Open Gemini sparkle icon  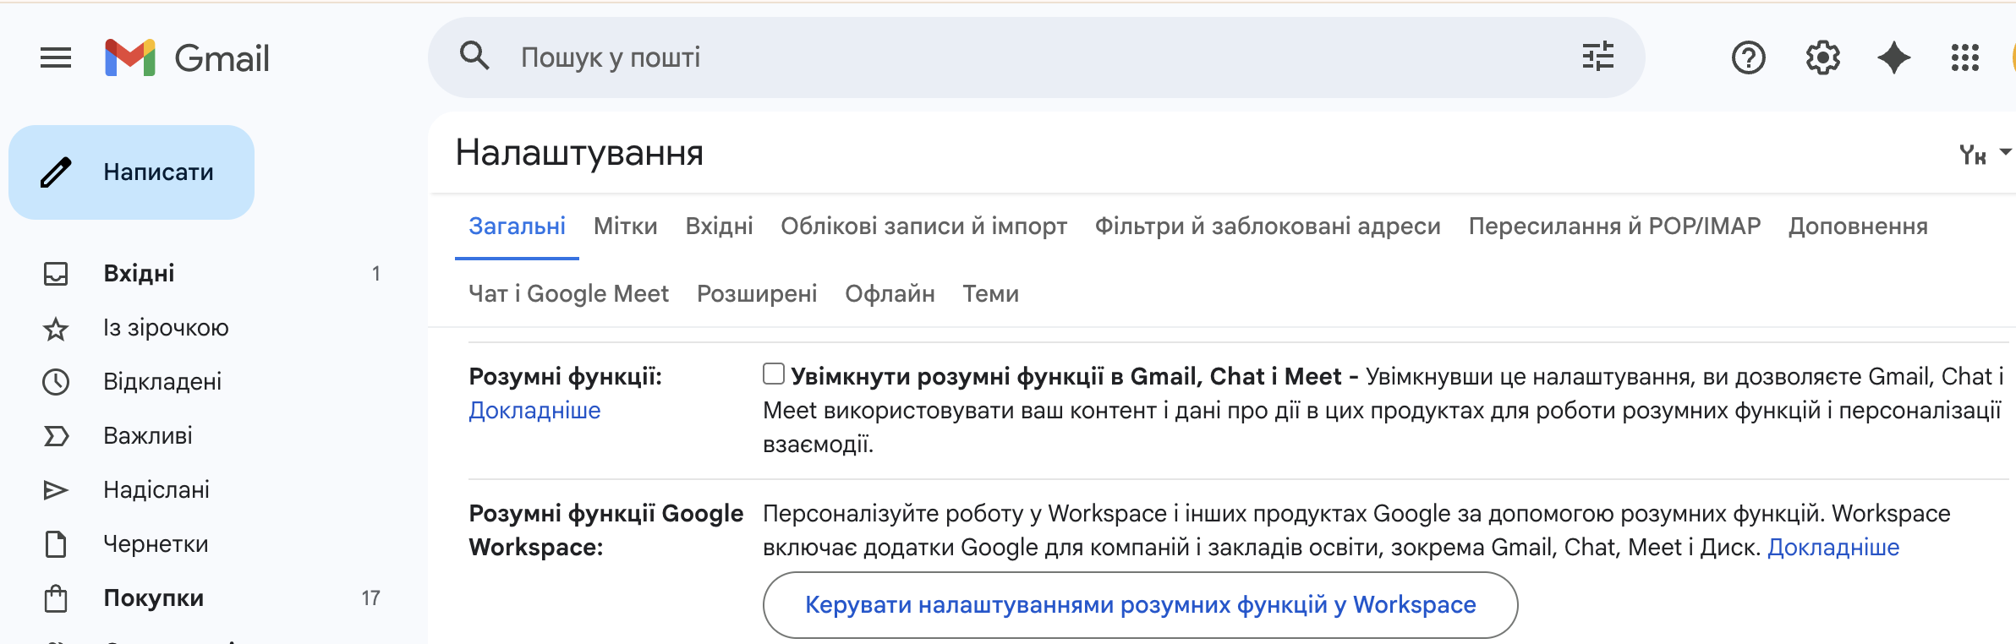click(x=1893, y=57)
